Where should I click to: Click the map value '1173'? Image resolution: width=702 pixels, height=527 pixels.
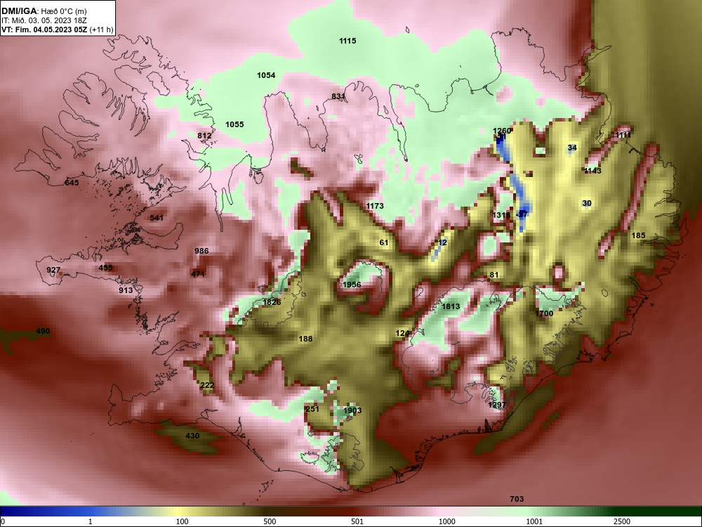pos(375,206)
